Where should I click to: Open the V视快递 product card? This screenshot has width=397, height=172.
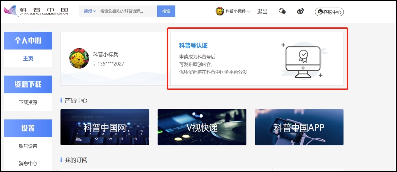coord(202,127)
